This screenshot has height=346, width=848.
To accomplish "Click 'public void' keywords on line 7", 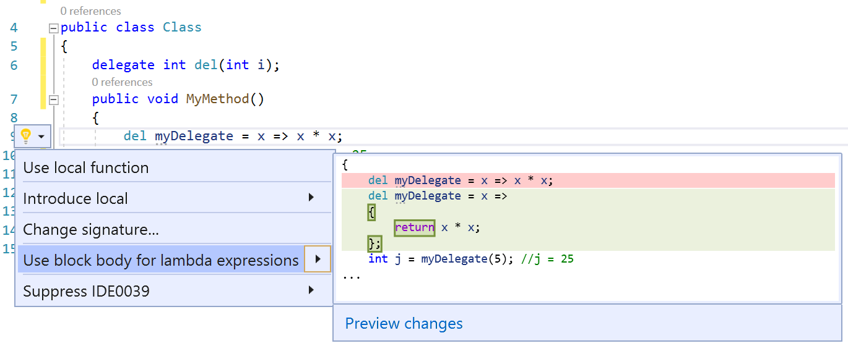I will 135,99.
